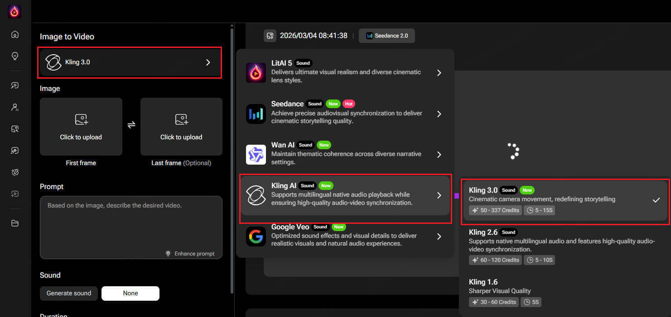Click the Wan AI model icon

click(x=256, y=155)
